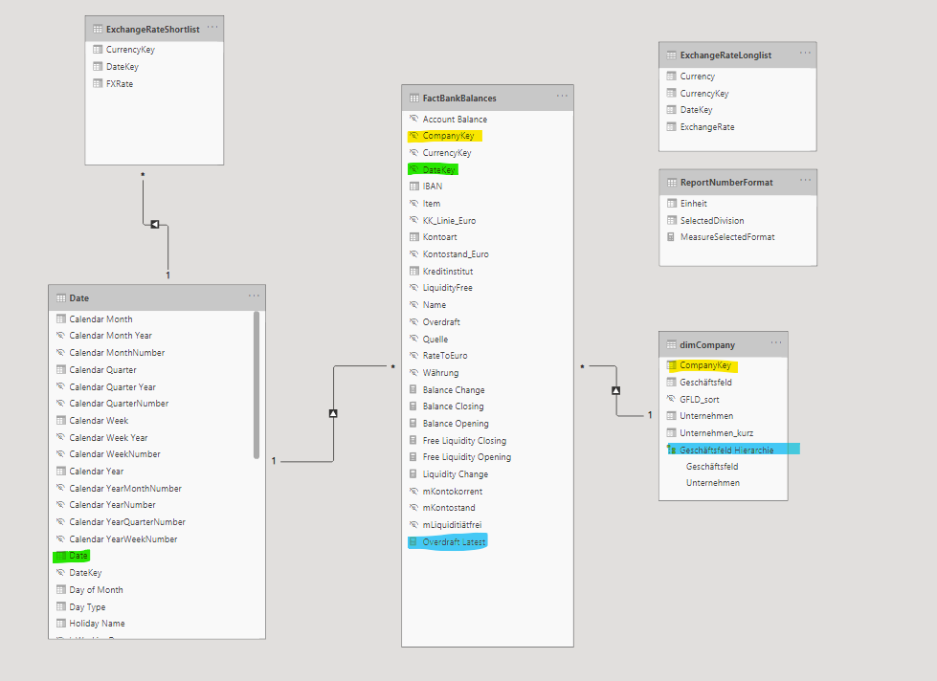Open more options of ExchangeRateLonglist table
937x681 pixels.
point(805,54)
